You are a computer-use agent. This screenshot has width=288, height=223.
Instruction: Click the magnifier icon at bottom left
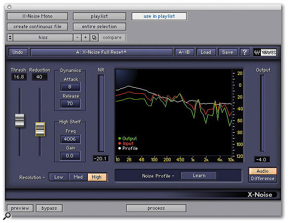pos(7,216)
